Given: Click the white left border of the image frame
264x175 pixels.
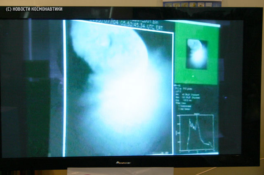Looking at the screenshot, I should (x=64, y=91).
